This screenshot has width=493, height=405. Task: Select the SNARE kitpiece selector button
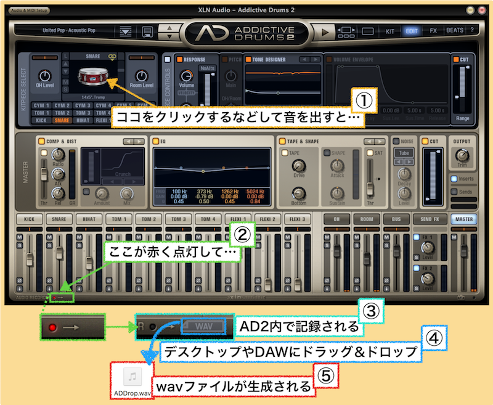(x=62, y=120)
